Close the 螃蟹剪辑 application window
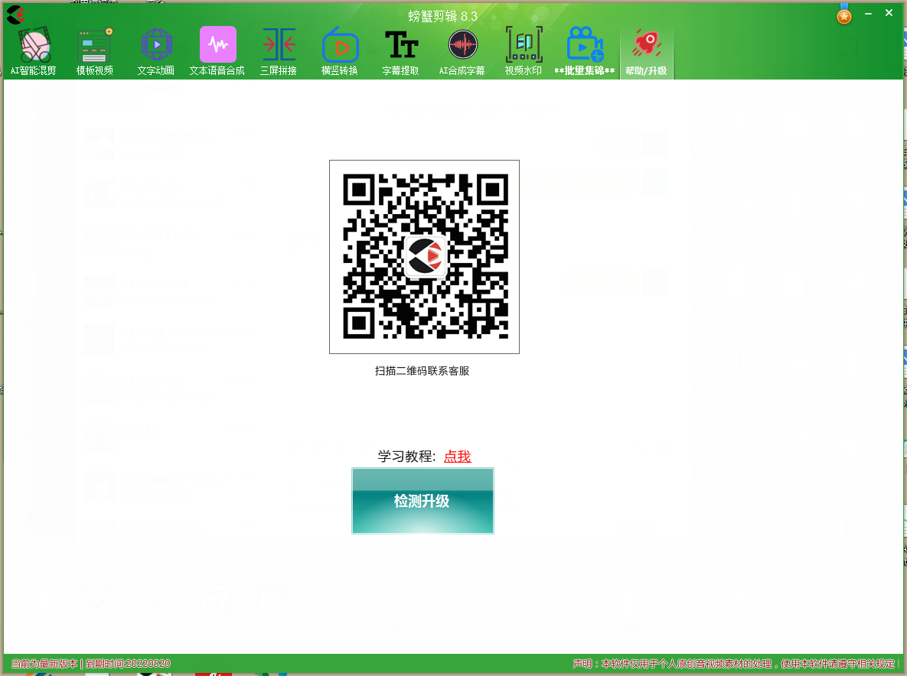 pyautogui.click(x=889, y=13)
